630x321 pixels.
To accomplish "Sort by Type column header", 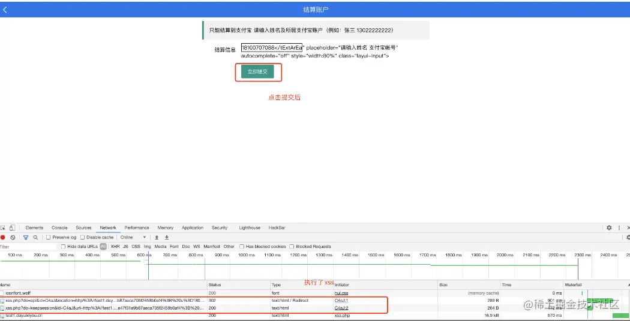I will click(301, 284).
